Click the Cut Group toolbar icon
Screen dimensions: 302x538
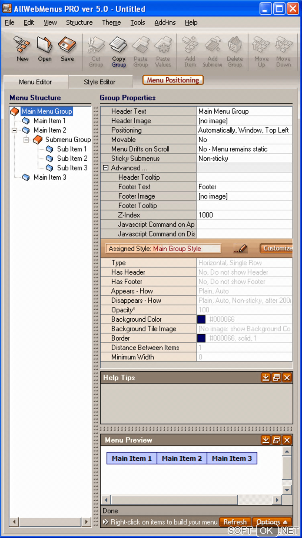[96, 52]
